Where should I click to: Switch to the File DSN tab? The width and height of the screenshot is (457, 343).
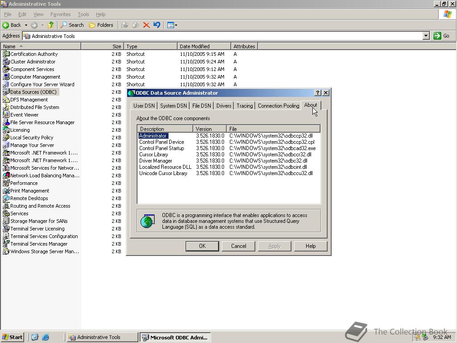pyautogui.click(x=202, y=106)
